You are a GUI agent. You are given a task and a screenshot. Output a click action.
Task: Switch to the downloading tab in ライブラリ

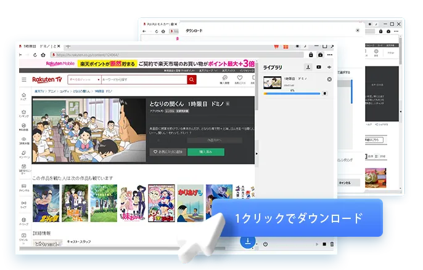click(308, 67)
